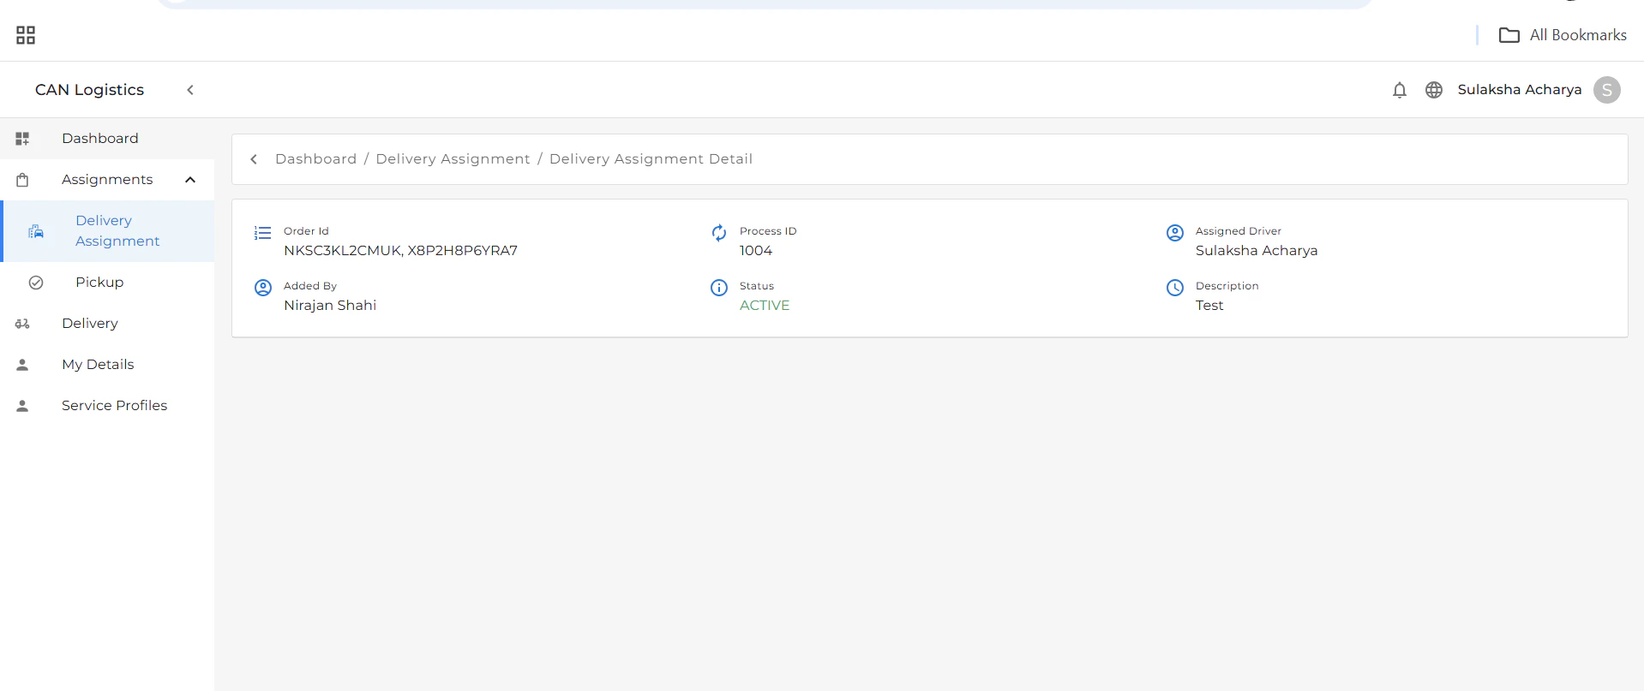Click the Pickup checkmark circle icon

(36, 283)
